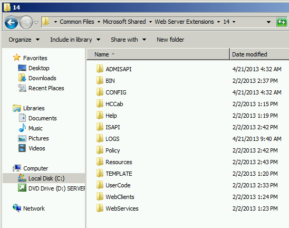
Task: Click the ISAPI folder icon
Action: point(100,127)
